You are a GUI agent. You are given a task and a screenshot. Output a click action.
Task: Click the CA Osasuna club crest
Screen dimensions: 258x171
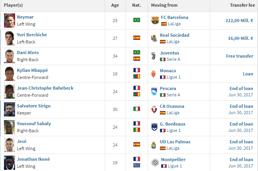click(x=154, y=109)
